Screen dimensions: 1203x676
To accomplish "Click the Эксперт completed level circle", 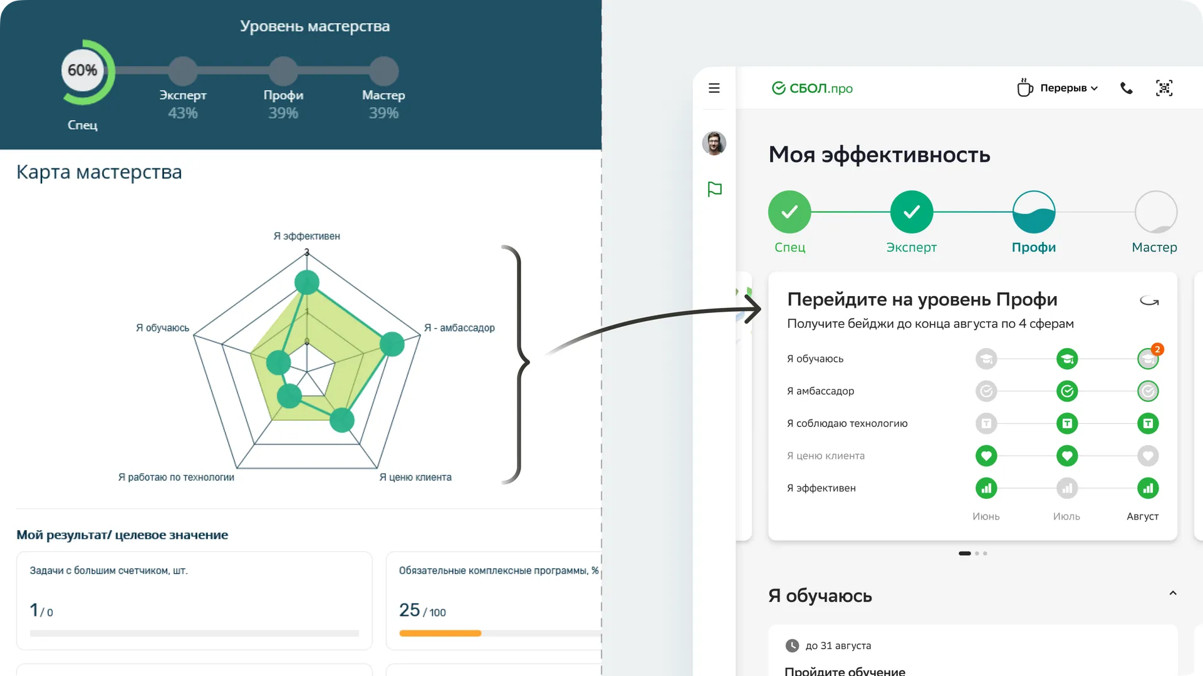I will 911,212.
